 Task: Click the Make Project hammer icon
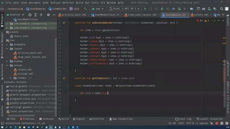click(86, 9)
